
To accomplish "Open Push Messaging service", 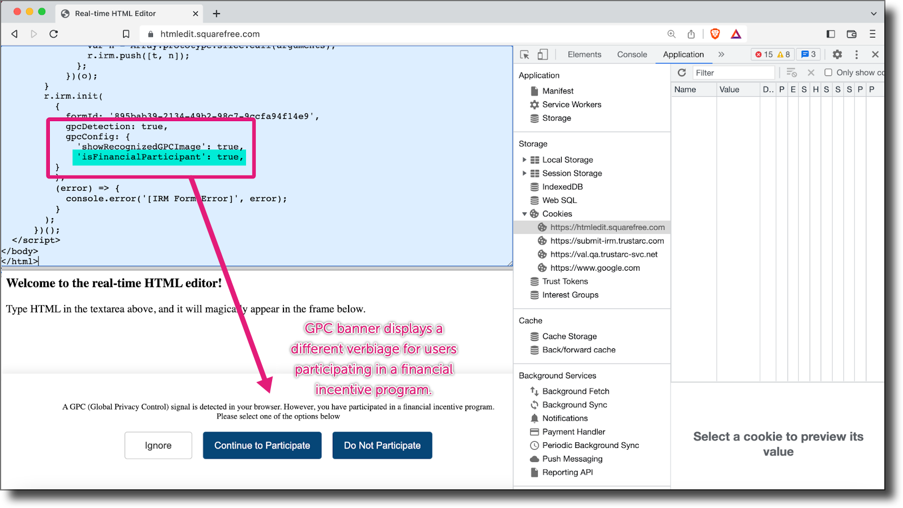I will pyautogui.click(x=573, y=459).
